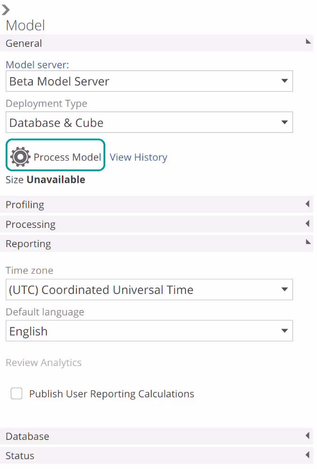Expand the Processing section arrow

pos(307,224)
